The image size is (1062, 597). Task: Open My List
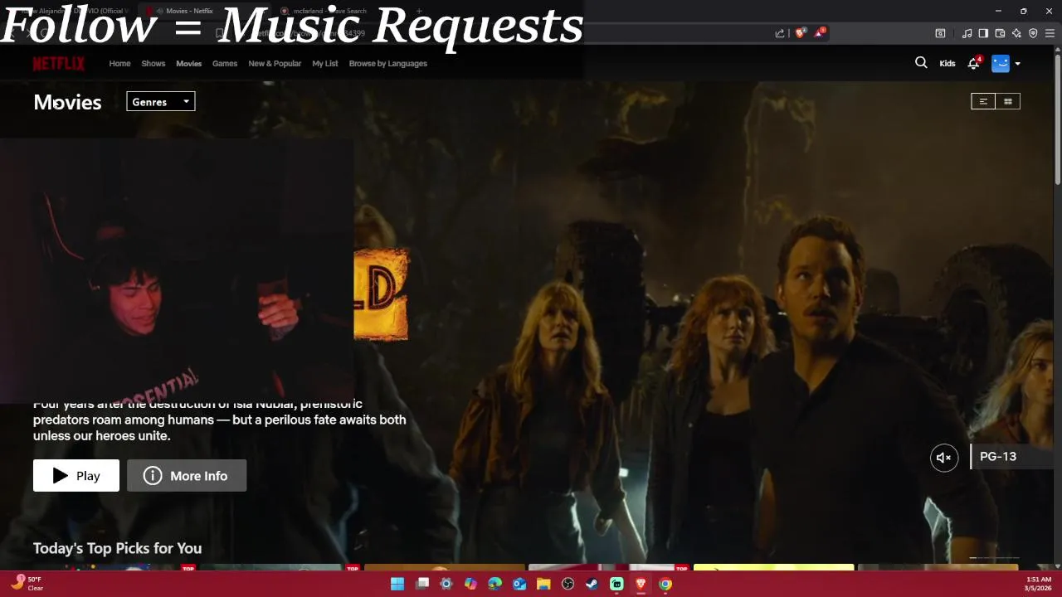325,63
